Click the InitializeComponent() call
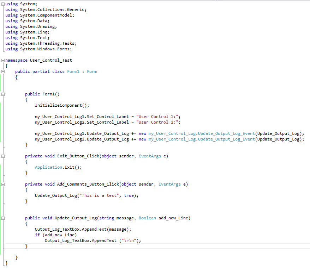The width and height of the screenshot is (310, 269). tap(62, 105)
